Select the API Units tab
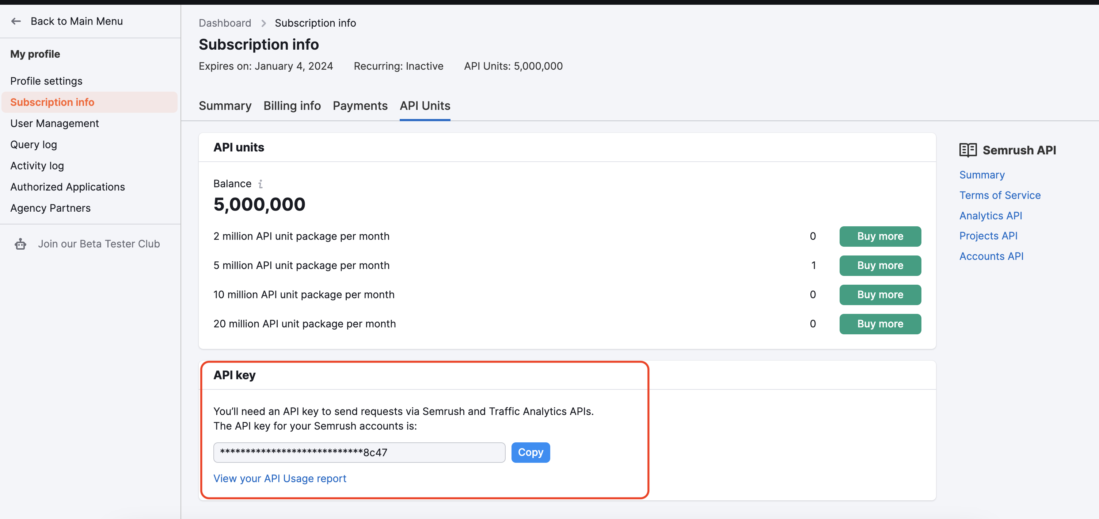Viewport: 1099px width, 519px height. (424, 105)
